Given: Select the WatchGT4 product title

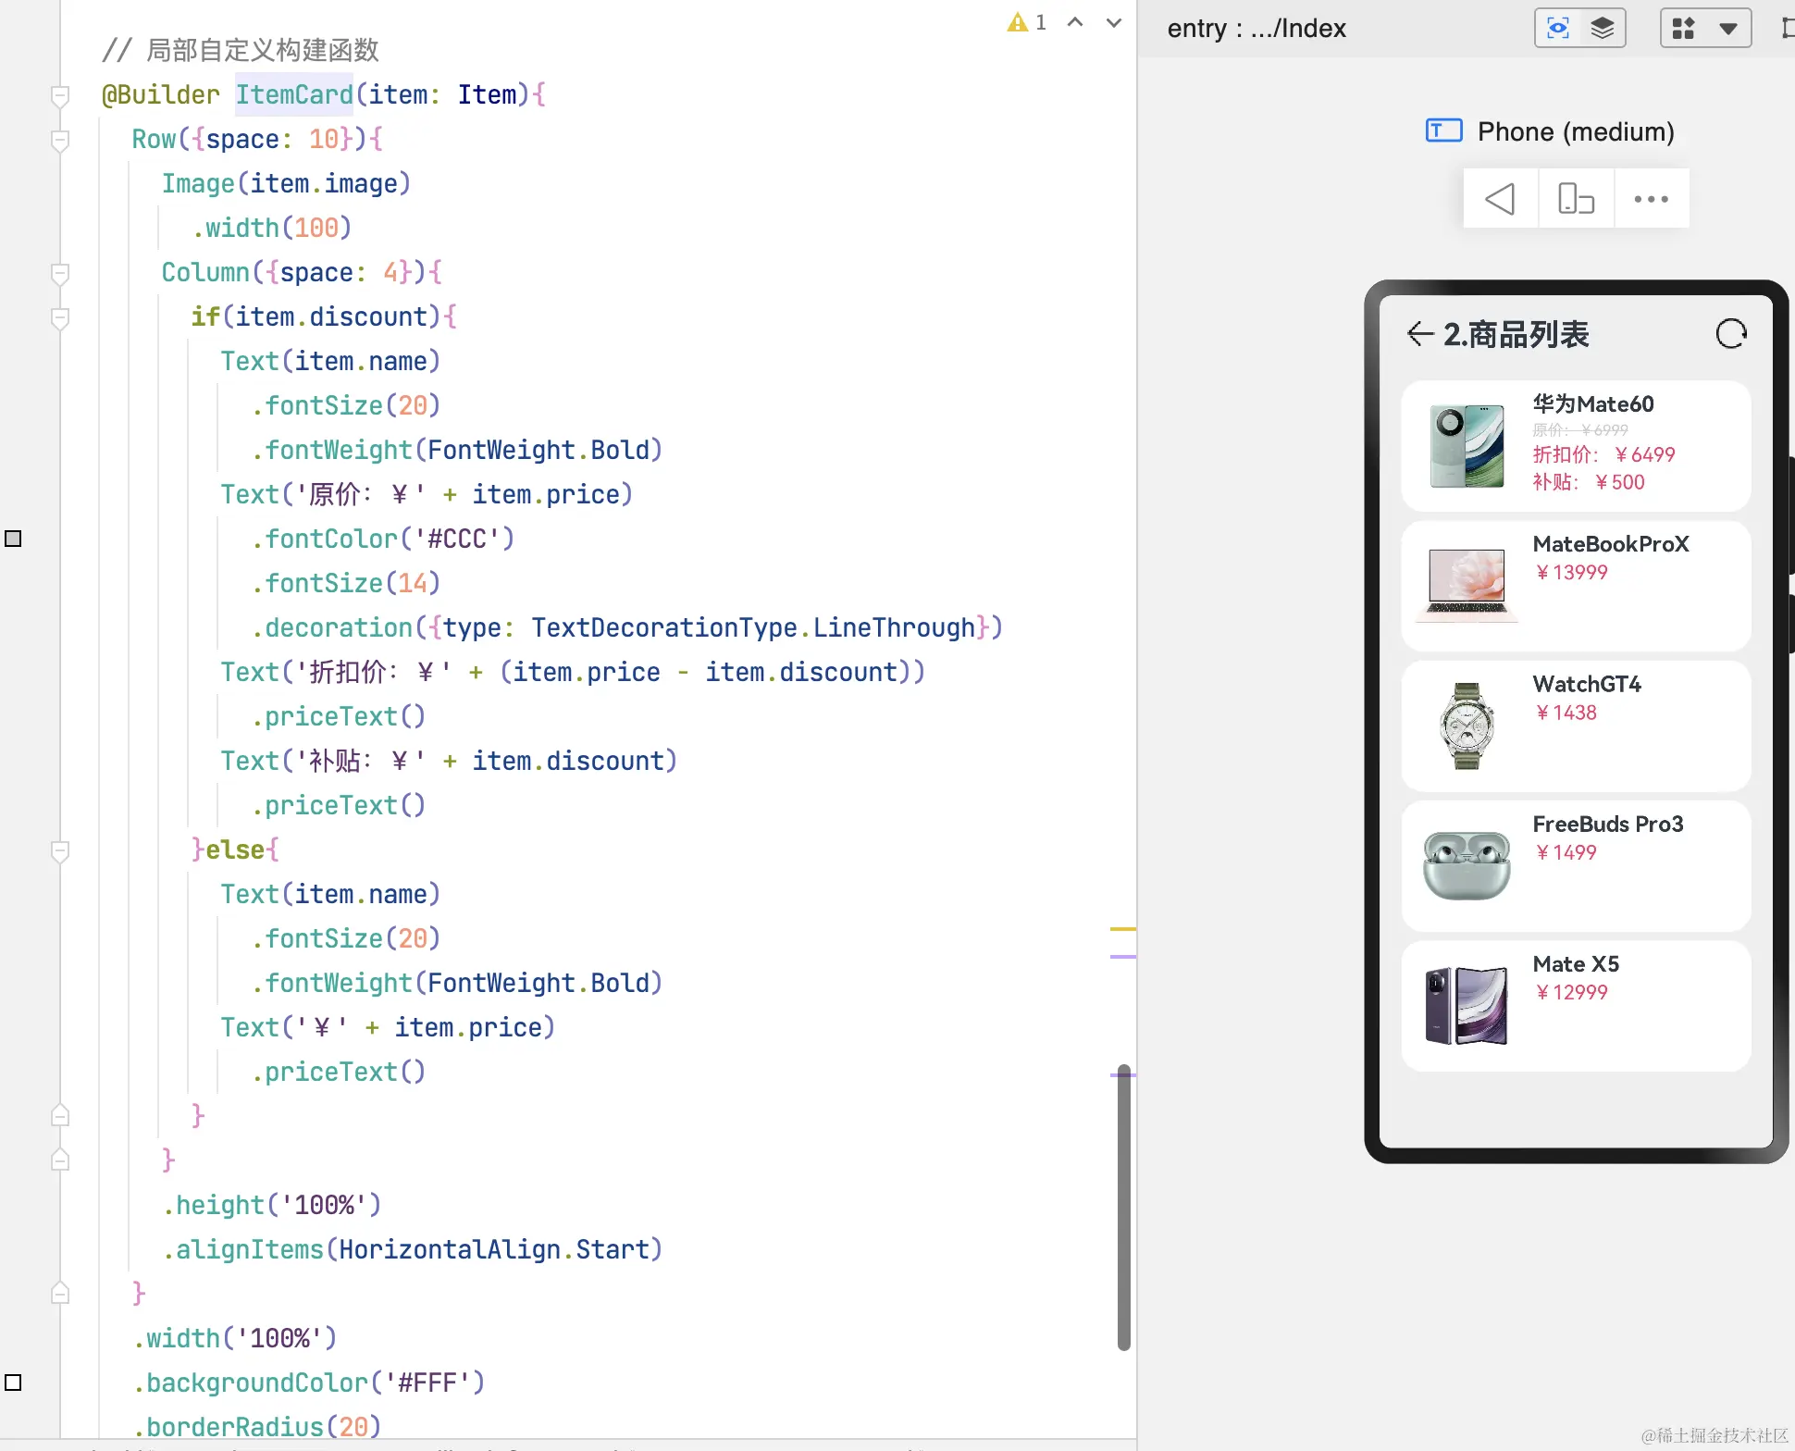Looking at the screenshot, I should [1587, 684].
